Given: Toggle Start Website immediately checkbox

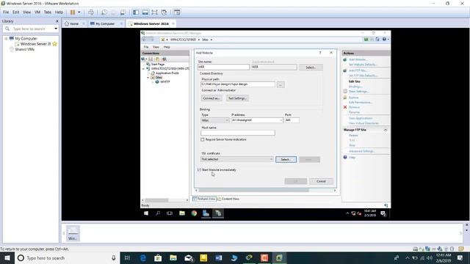Looking at the screenshot, I should click(199, 169).
